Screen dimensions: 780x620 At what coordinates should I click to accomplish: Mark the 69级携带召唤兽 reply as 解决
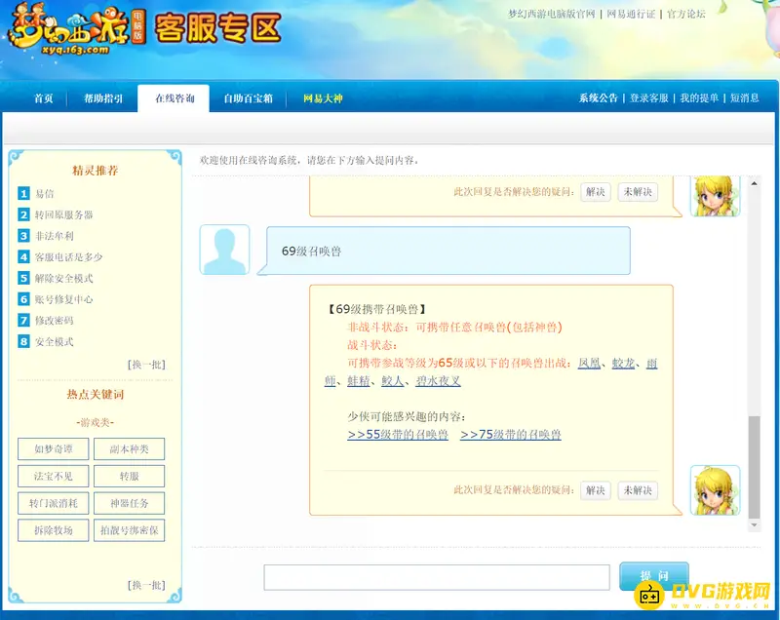click(x=595, y=490)
